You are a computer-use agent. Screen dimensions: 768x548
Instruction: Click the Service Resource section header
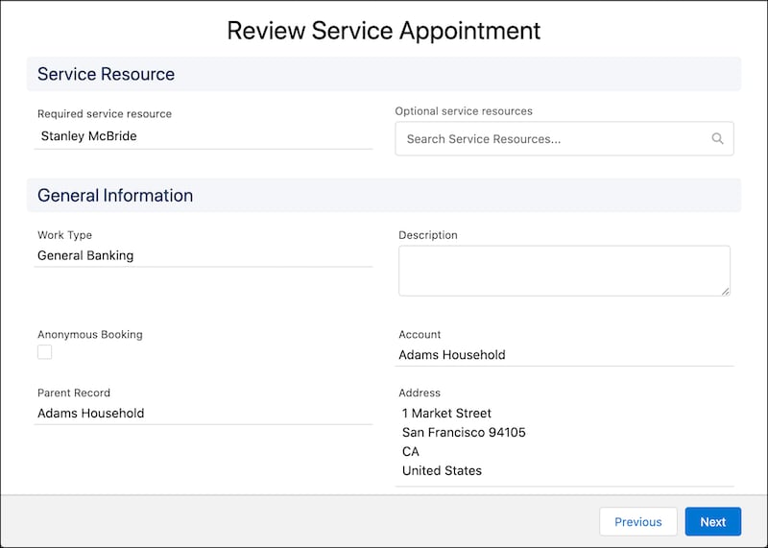coord(383,74)
